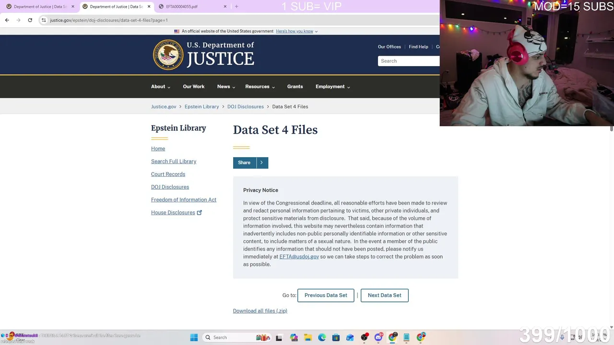This screenshot has height=345, width=614.
Task: Open Our Offices header link
Action: point(390,47)
